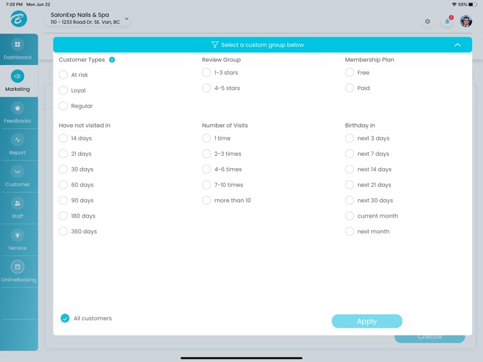The image size is (483, 362).
Task: Click the B logo at top left
Action: (19, 19)
